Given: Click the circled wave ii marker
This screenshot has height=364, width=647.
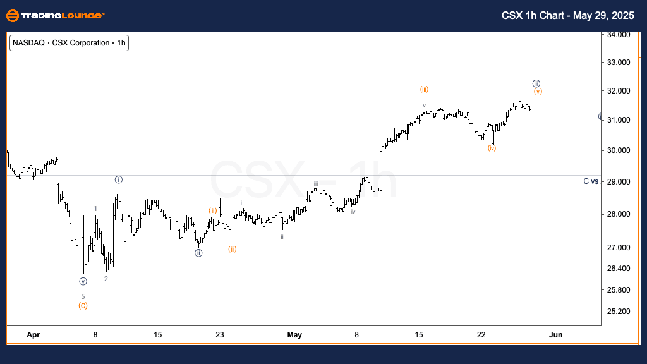Looking at the screenshot, I should (198, 253).
